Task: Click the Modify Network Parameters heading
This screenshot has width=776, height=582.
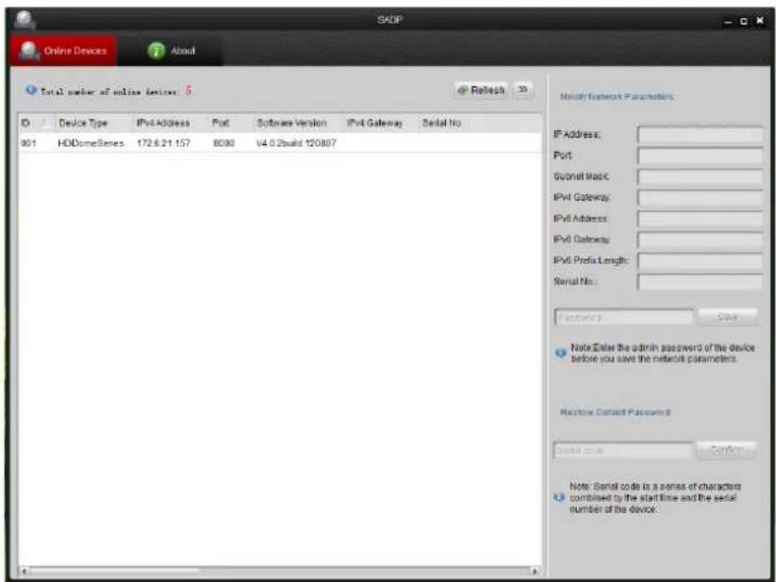Action: tap(617, 96)
